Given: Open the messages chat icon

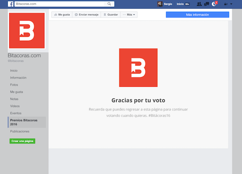Looking at the screenshot, I should click(x=207, y=4).
